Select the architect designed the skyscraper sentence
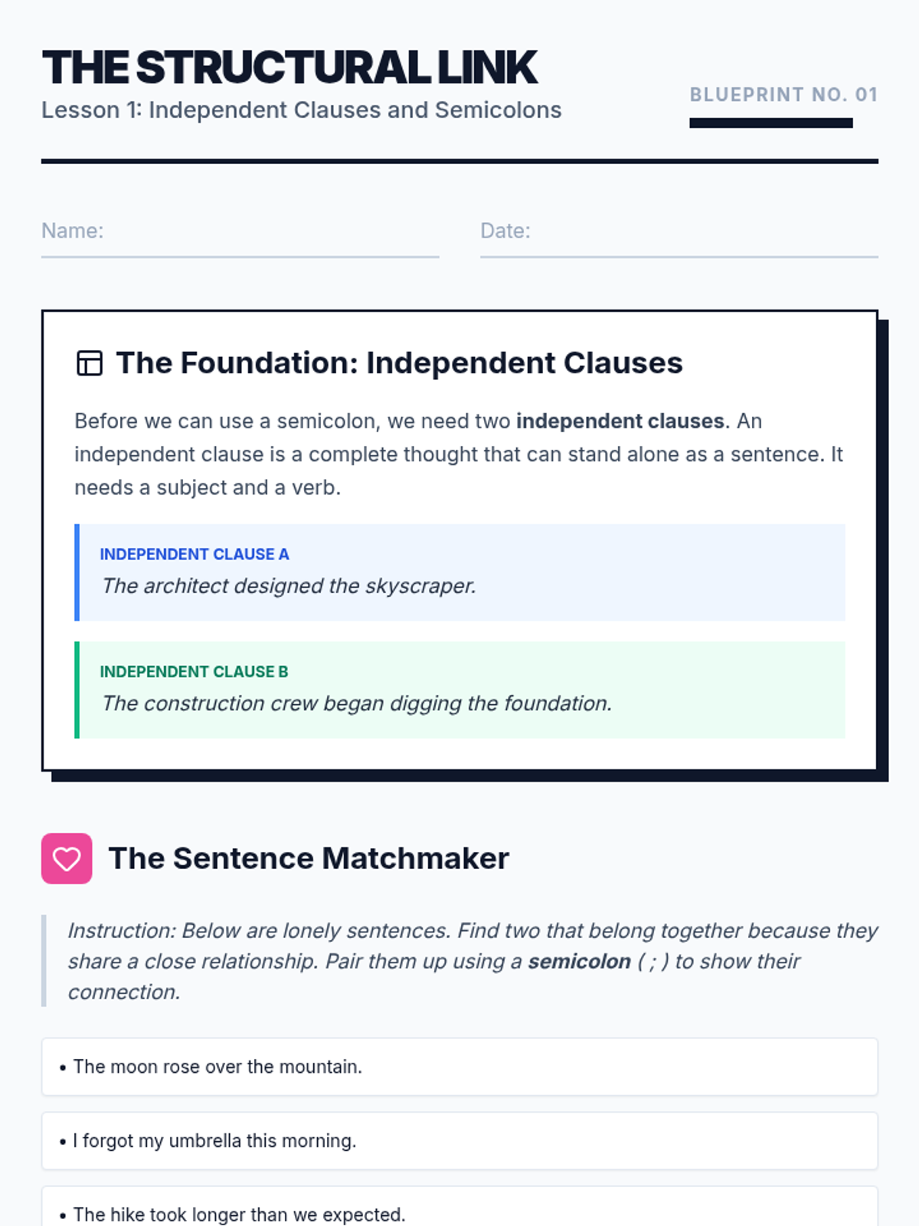 coord(289,586)
